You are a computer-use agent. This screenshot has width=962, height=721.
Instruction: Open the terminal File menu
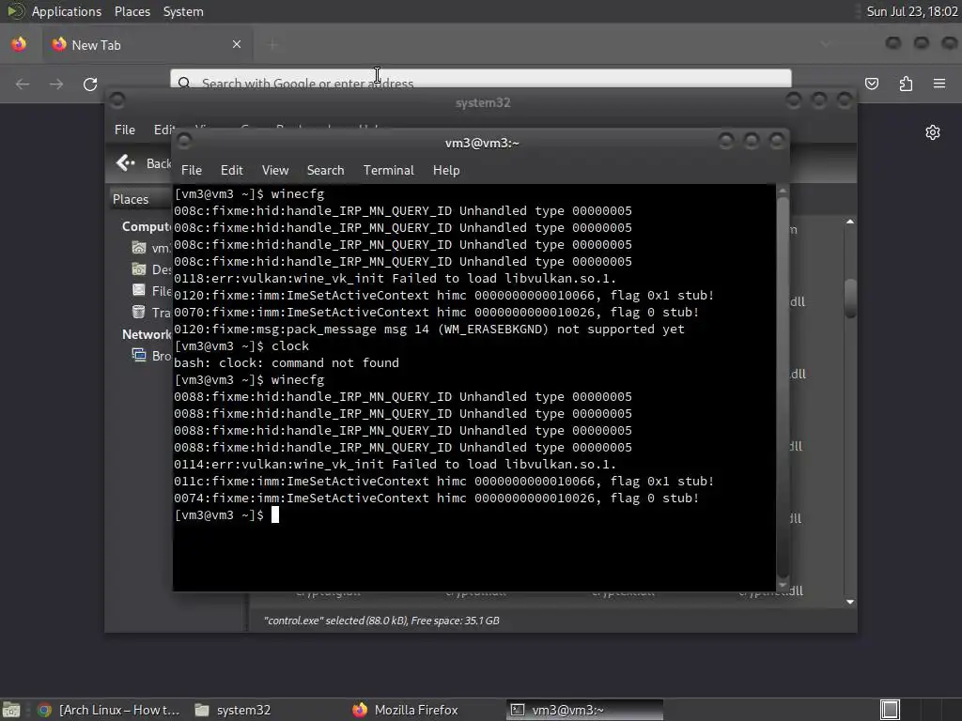192,171
